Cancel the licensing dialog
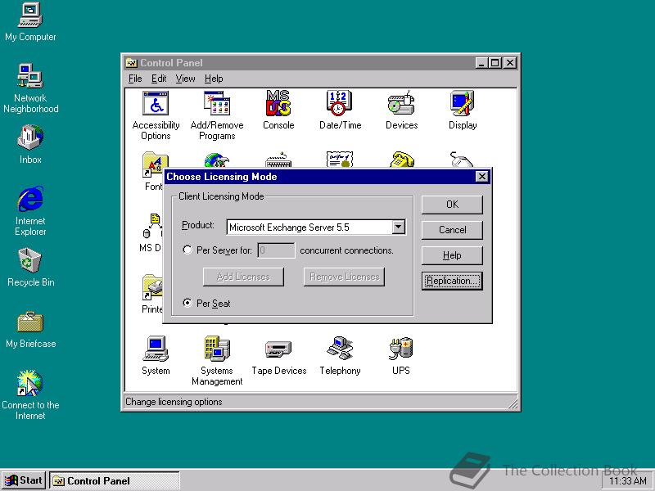The width and height of the screenshot is (655, 491). point(452,230)
